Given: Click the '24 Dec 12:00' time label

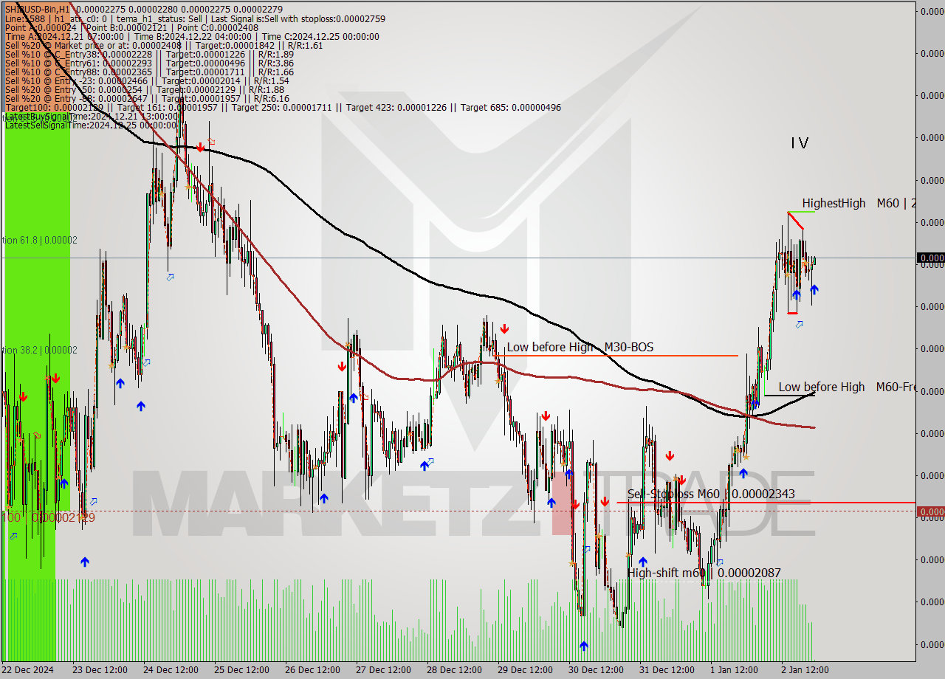Looking at the screenshot, I should (171, 670).
